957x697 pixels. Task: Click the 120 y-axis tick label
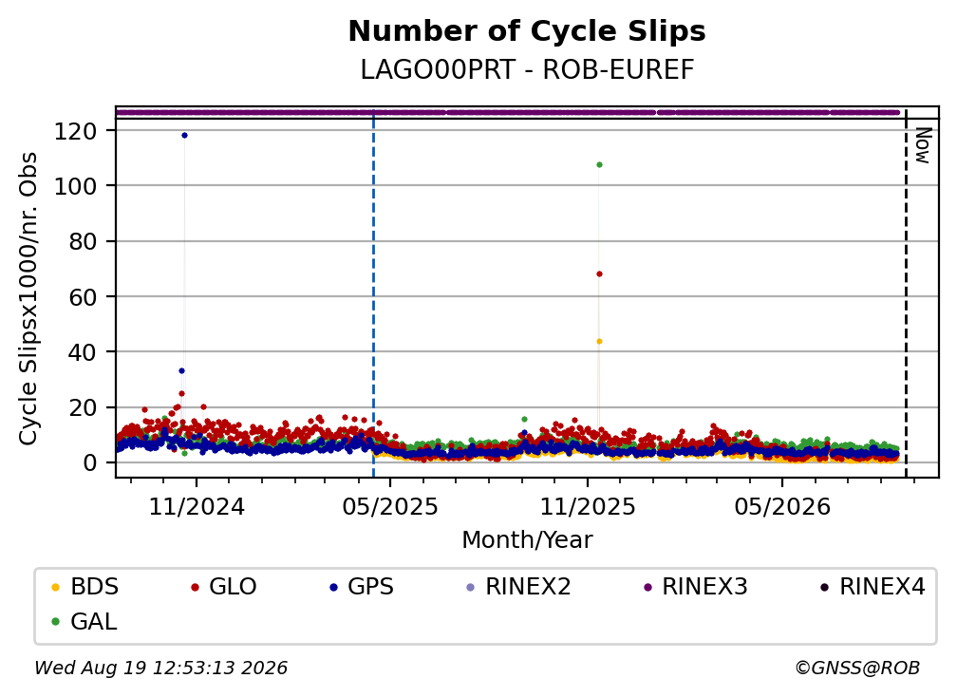click(x=76, y=131)
